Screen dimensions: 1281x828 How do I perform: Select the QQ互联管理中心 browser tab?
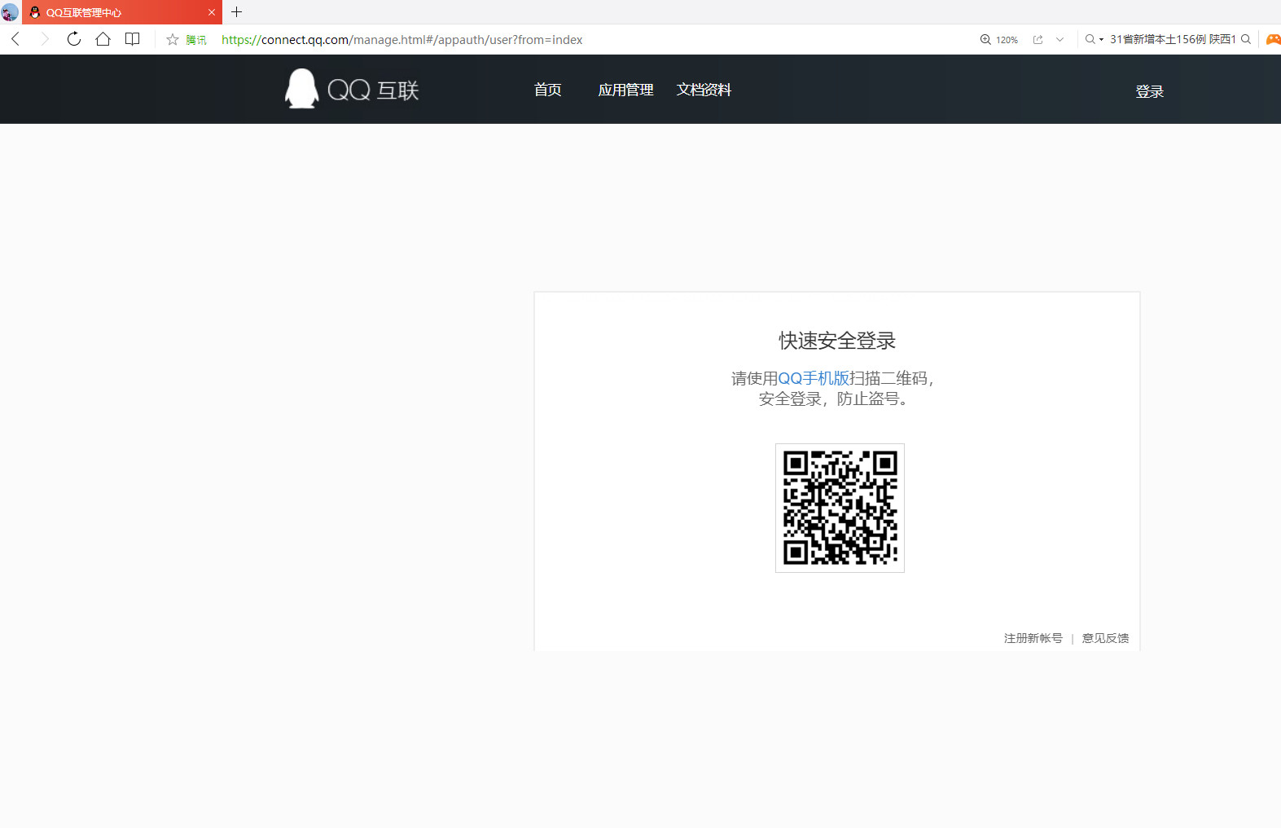coord(122,12)
